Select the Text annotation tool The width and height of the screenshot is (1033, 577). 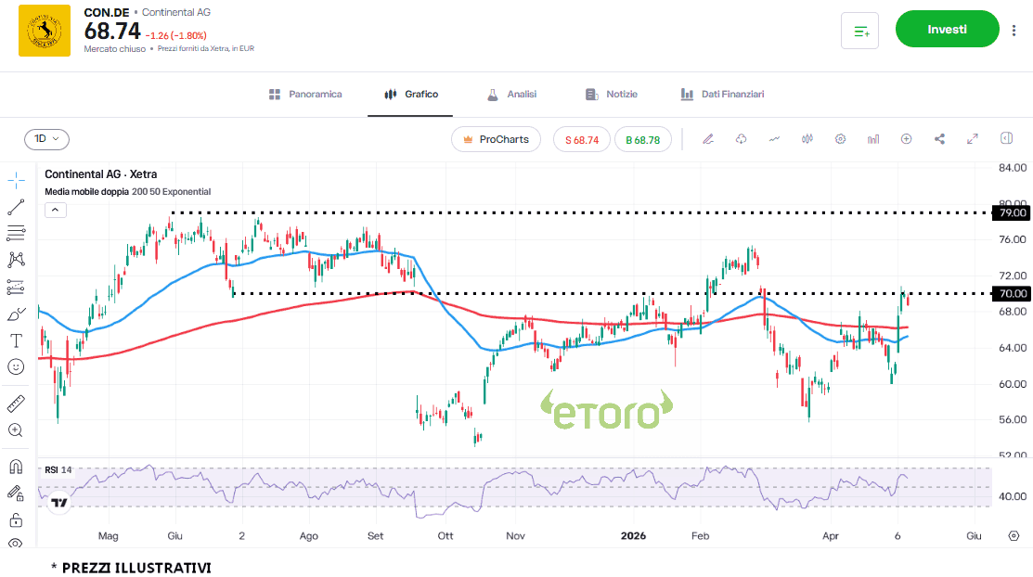[17, 340]
